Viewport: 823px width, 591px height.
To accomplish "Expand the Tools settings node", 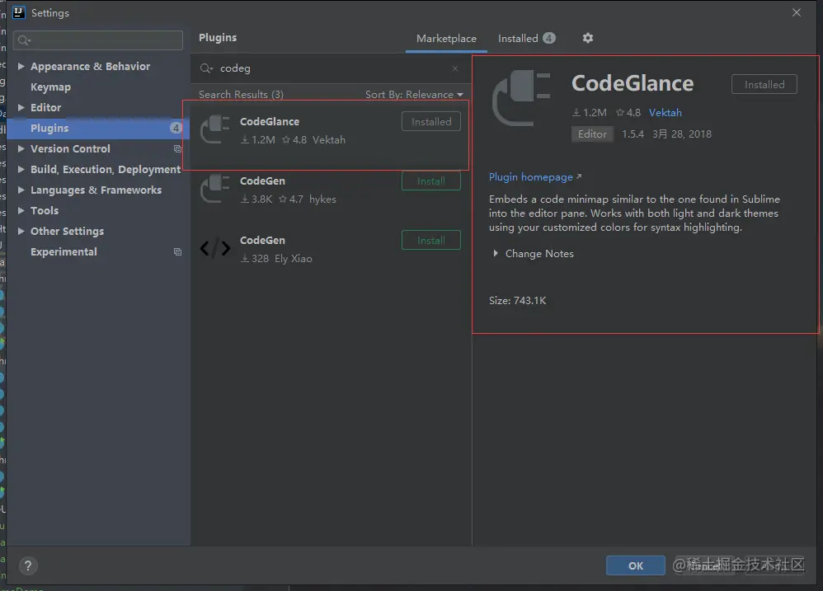I will tap(21, 210).
